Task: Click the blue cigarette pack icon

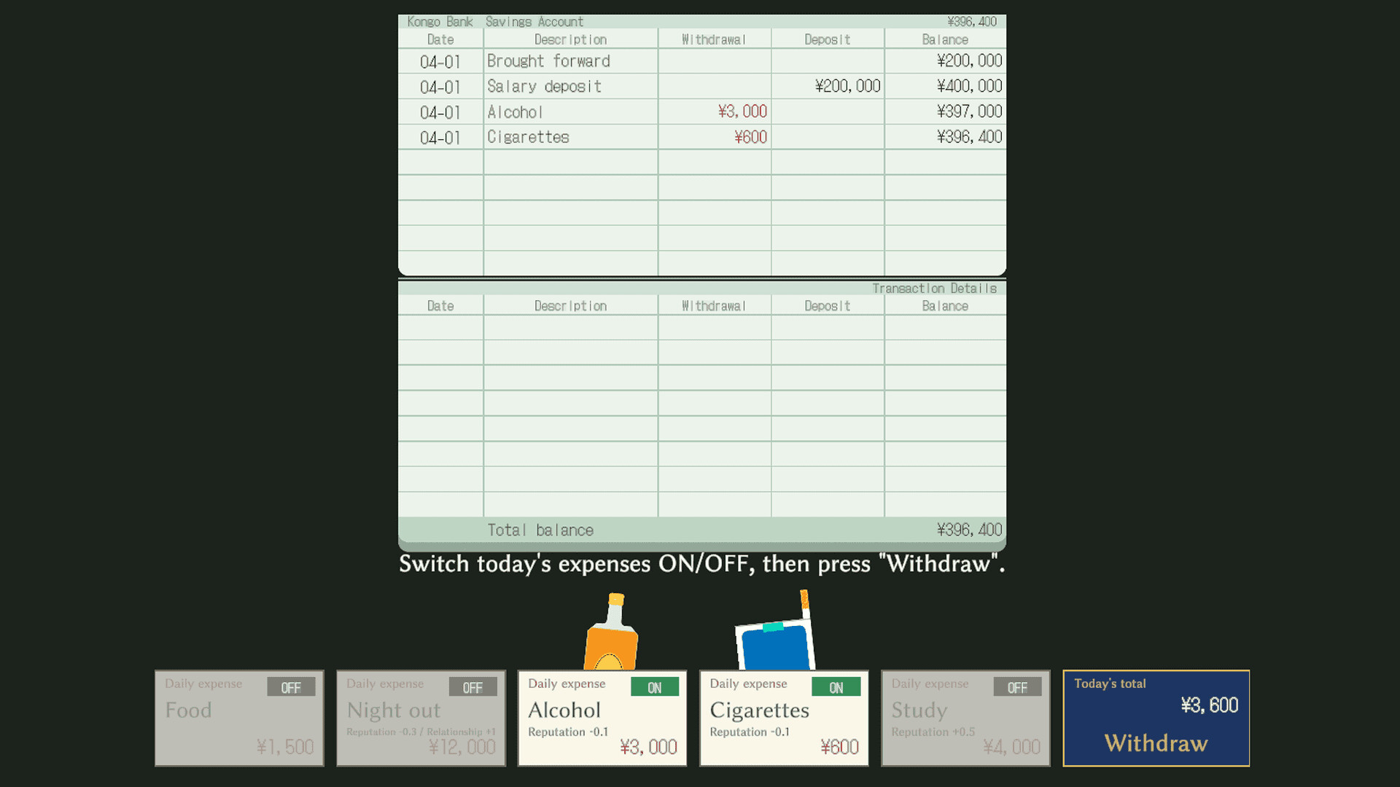Action: (x=776, y=632)
